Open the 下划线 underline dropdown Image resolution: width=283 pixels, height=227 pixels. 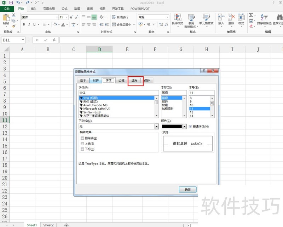(157, 126)
